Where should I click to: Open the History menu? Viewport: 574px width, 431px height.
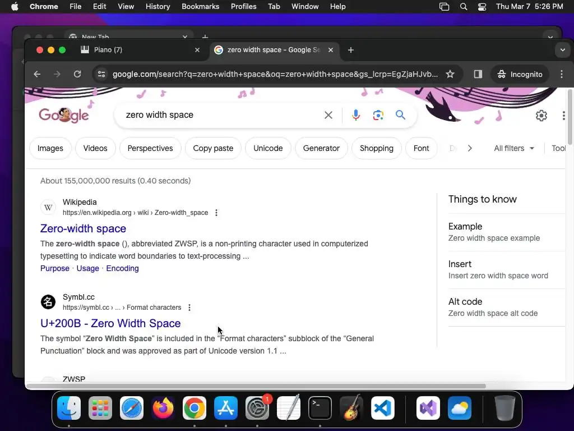158,6
